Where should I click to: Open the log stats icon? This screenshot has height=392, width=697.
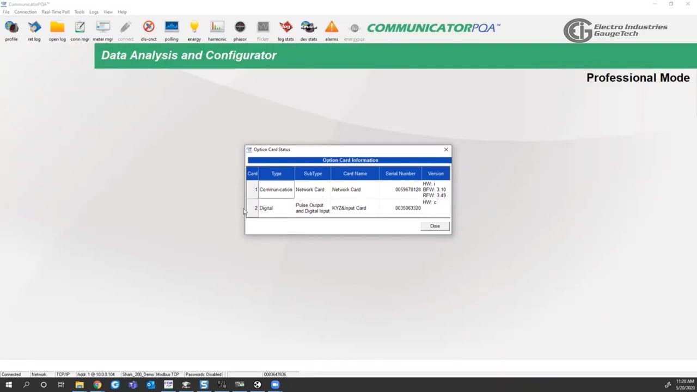coord(286,30)
